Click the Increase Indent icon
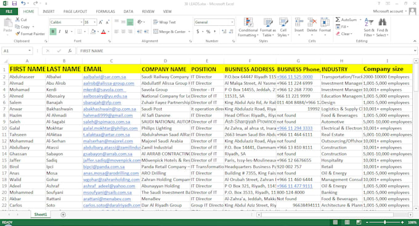The width and height of the screenshot is (419, 226). tap(147, 32)
